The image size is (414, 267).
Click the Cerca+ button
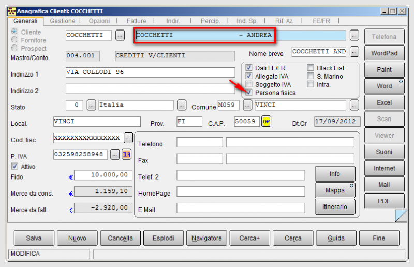[x=250, y=238]
